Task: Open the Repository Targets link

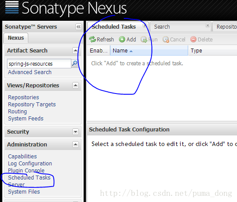Action: point(32,105)
